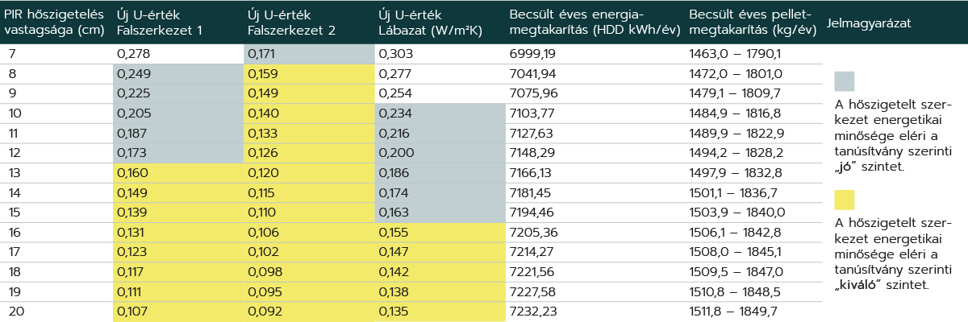This screenshot has width=968, height=322.
Task: Click the yellow Lábazat cell showing 0,155
Action: point(440,232)
